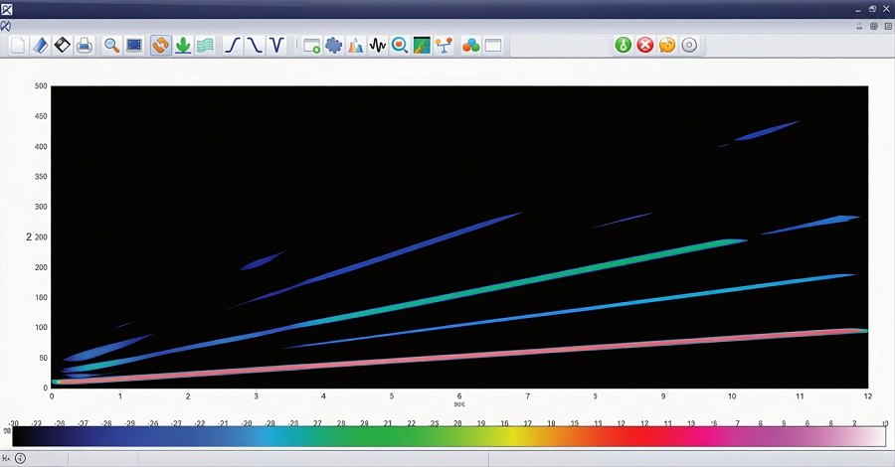The height and width of the screenshot is (467, 895).
Task: Click the gray round ring button
Action: pos(689,45)
